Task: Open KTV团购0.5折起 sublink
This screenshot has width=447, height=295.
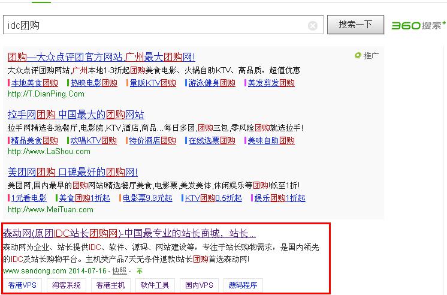Action: (213, 198)
